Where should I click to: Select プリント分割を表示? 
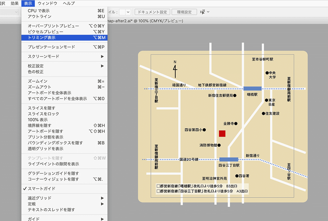[x=64, y=137]
